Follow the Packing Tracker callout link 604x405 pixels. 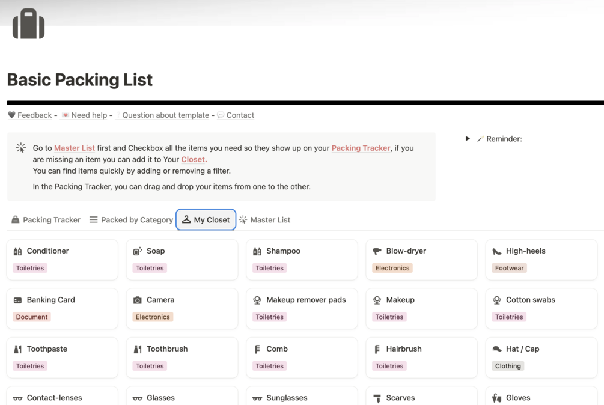click(361, 148)
